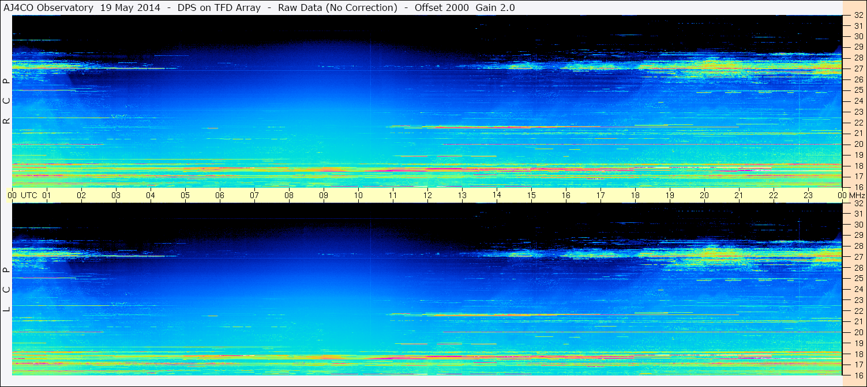Click the 18 MHz tick of RCP panel
Image resolution: width=867 pixels, height=387 pixels.
[858, 166]
